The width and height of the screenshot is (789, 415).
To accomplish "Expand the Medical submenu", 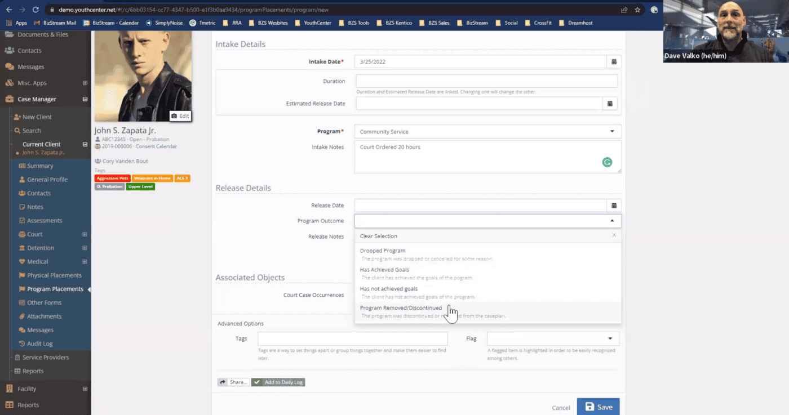I will click(x=85, y=261).
